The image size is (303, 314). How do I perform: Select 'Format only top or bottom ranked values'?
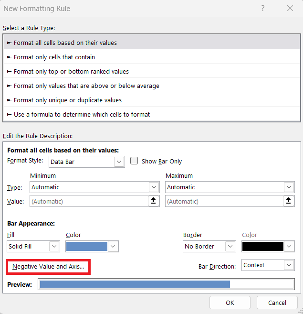pos(152,71)
